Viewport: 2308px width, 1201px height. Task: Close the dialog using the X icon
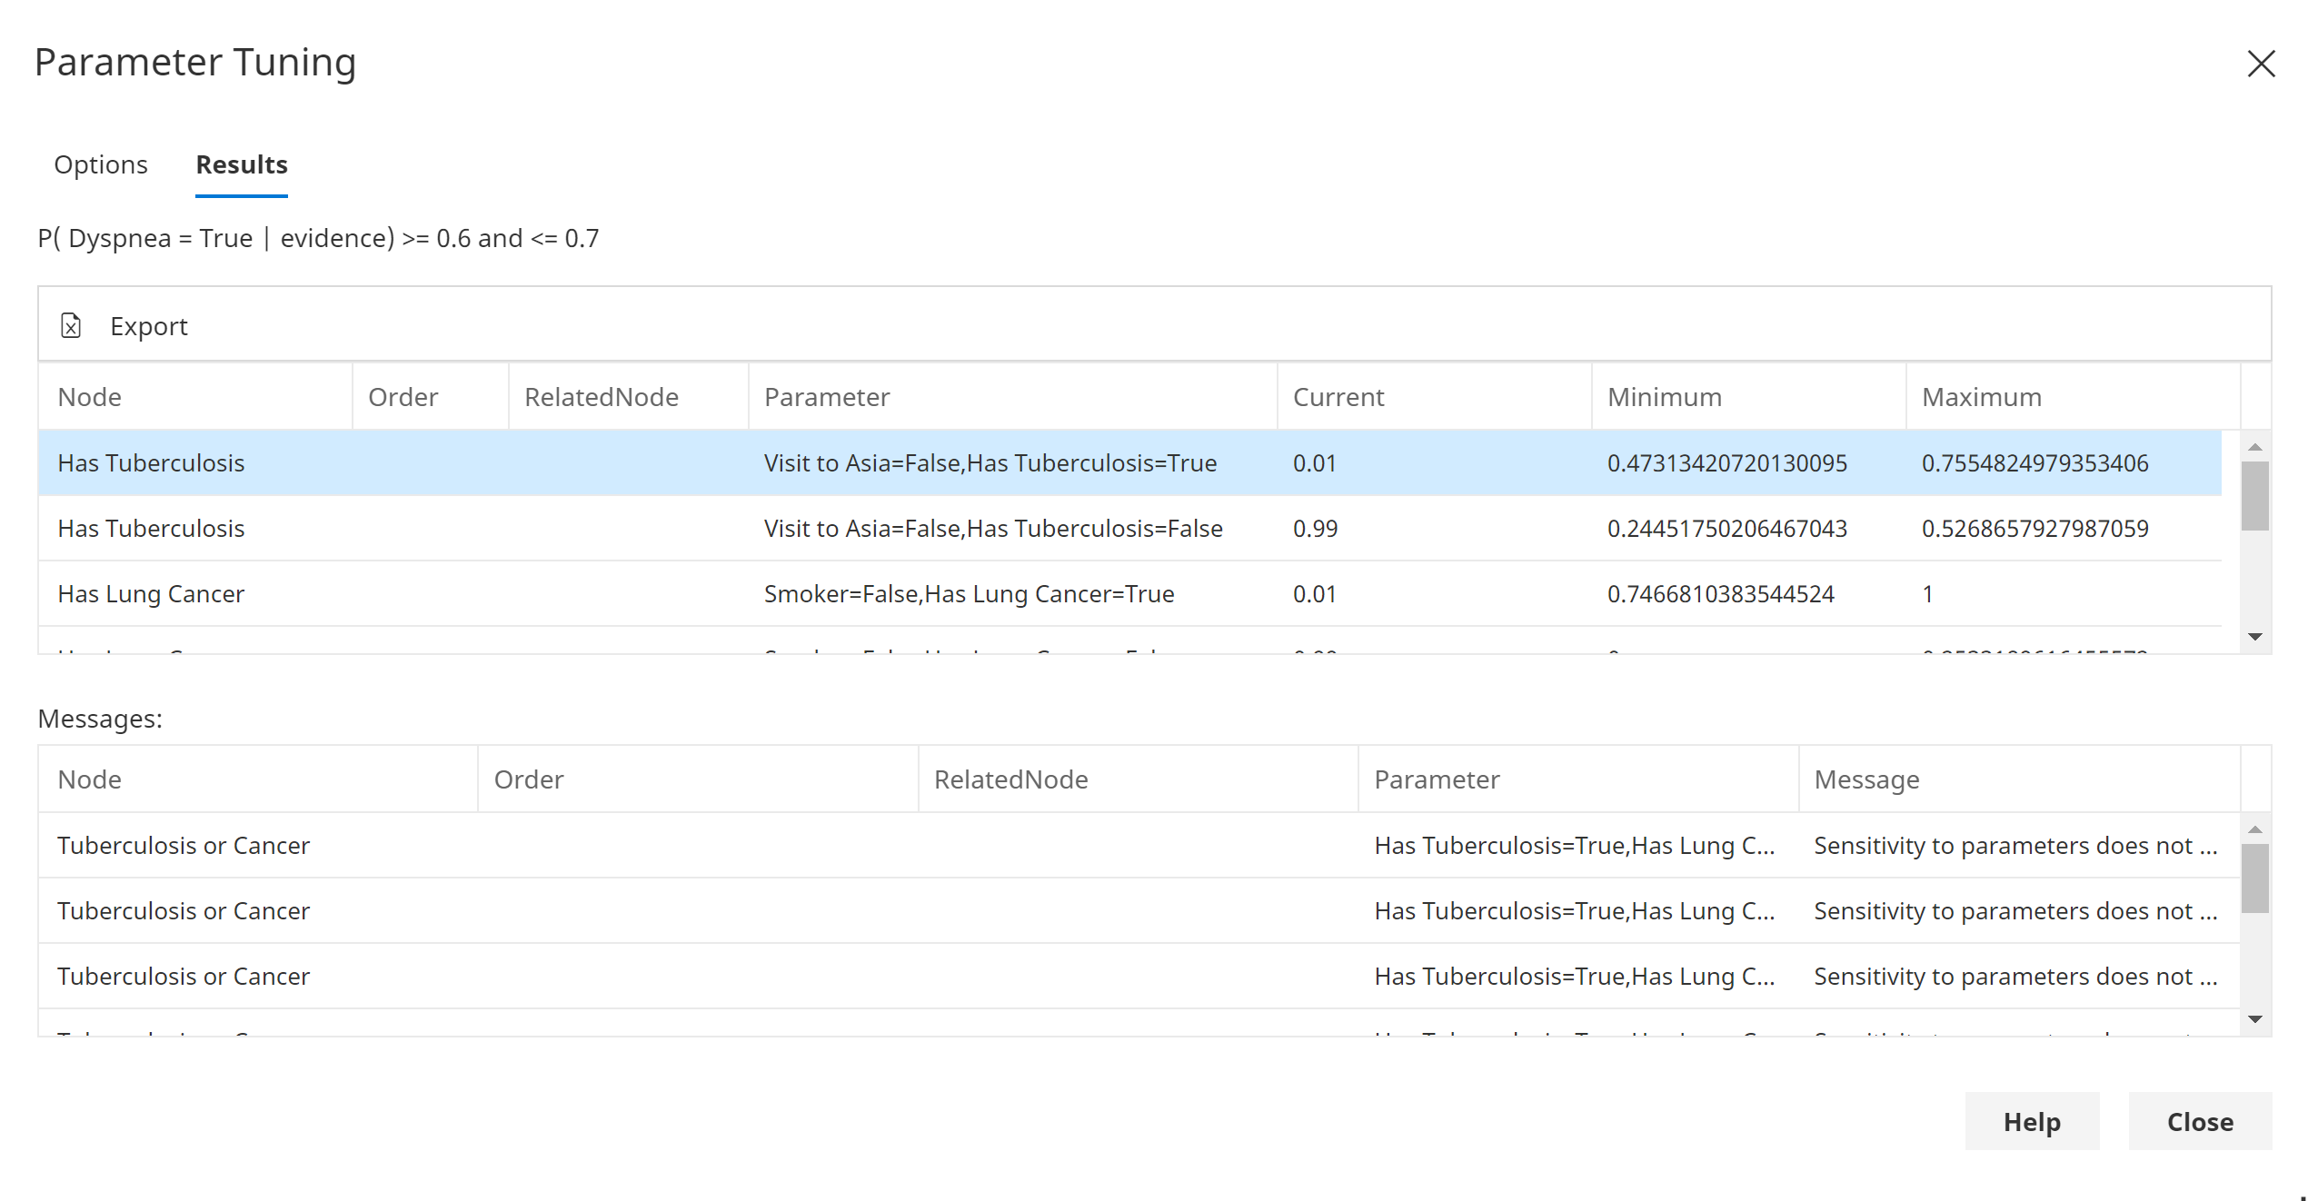(x=2262, y=64)
